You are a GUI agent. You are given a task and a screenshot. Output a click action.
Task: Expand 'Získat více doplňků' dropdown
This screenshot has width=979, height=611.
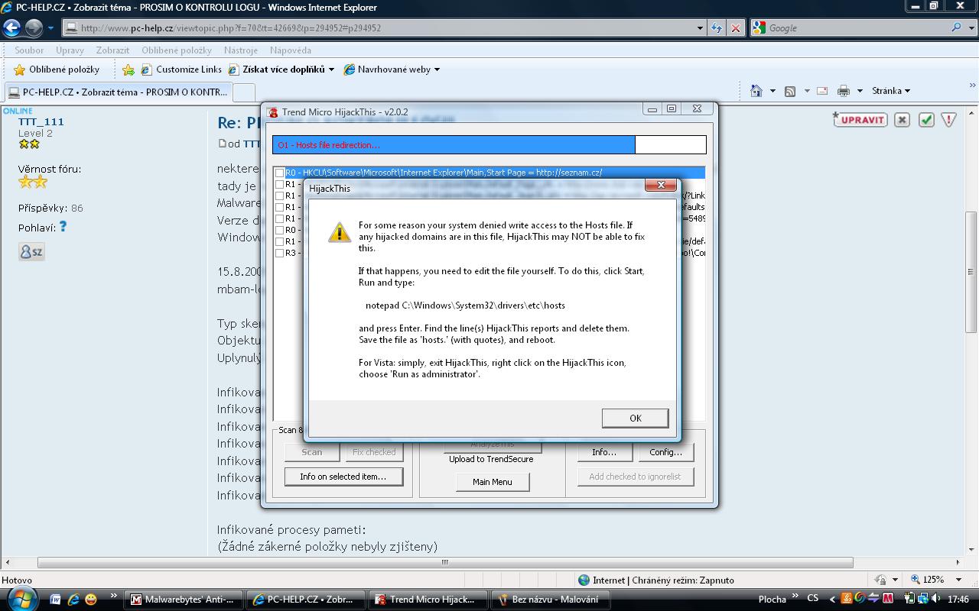pyautogui.click(x=331, y=70)
